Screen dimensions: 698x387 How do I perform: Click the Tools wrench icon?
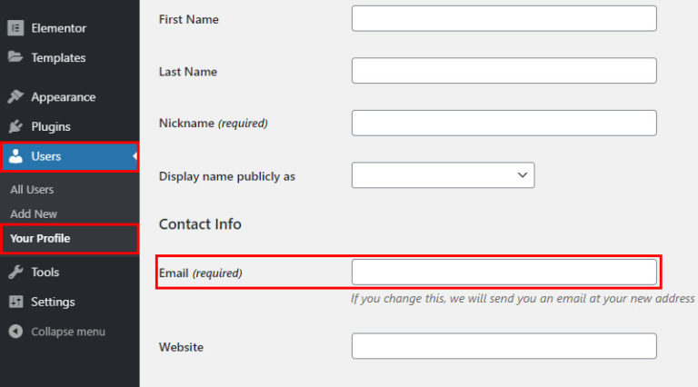(x=15, y=272)
